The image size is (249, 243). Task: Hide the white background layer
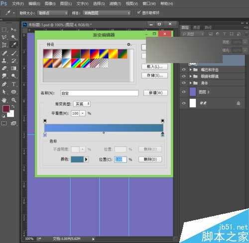pyautogui.click(x=184, y=103)
